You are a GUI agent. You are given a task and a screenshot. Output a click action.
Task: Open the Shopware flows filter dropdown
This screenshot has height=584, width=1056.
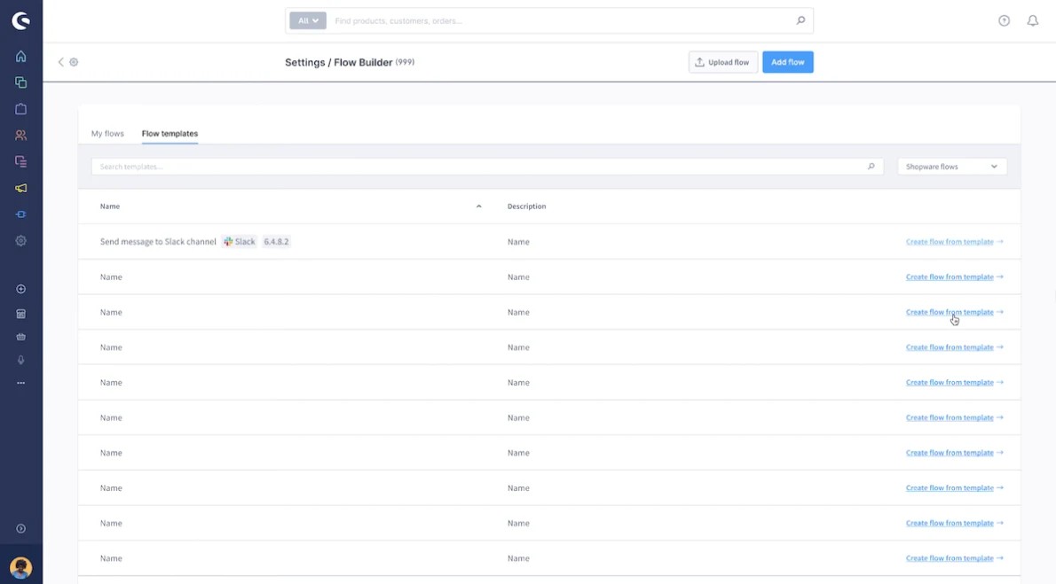pyautogui.click(x=951, y=166)
